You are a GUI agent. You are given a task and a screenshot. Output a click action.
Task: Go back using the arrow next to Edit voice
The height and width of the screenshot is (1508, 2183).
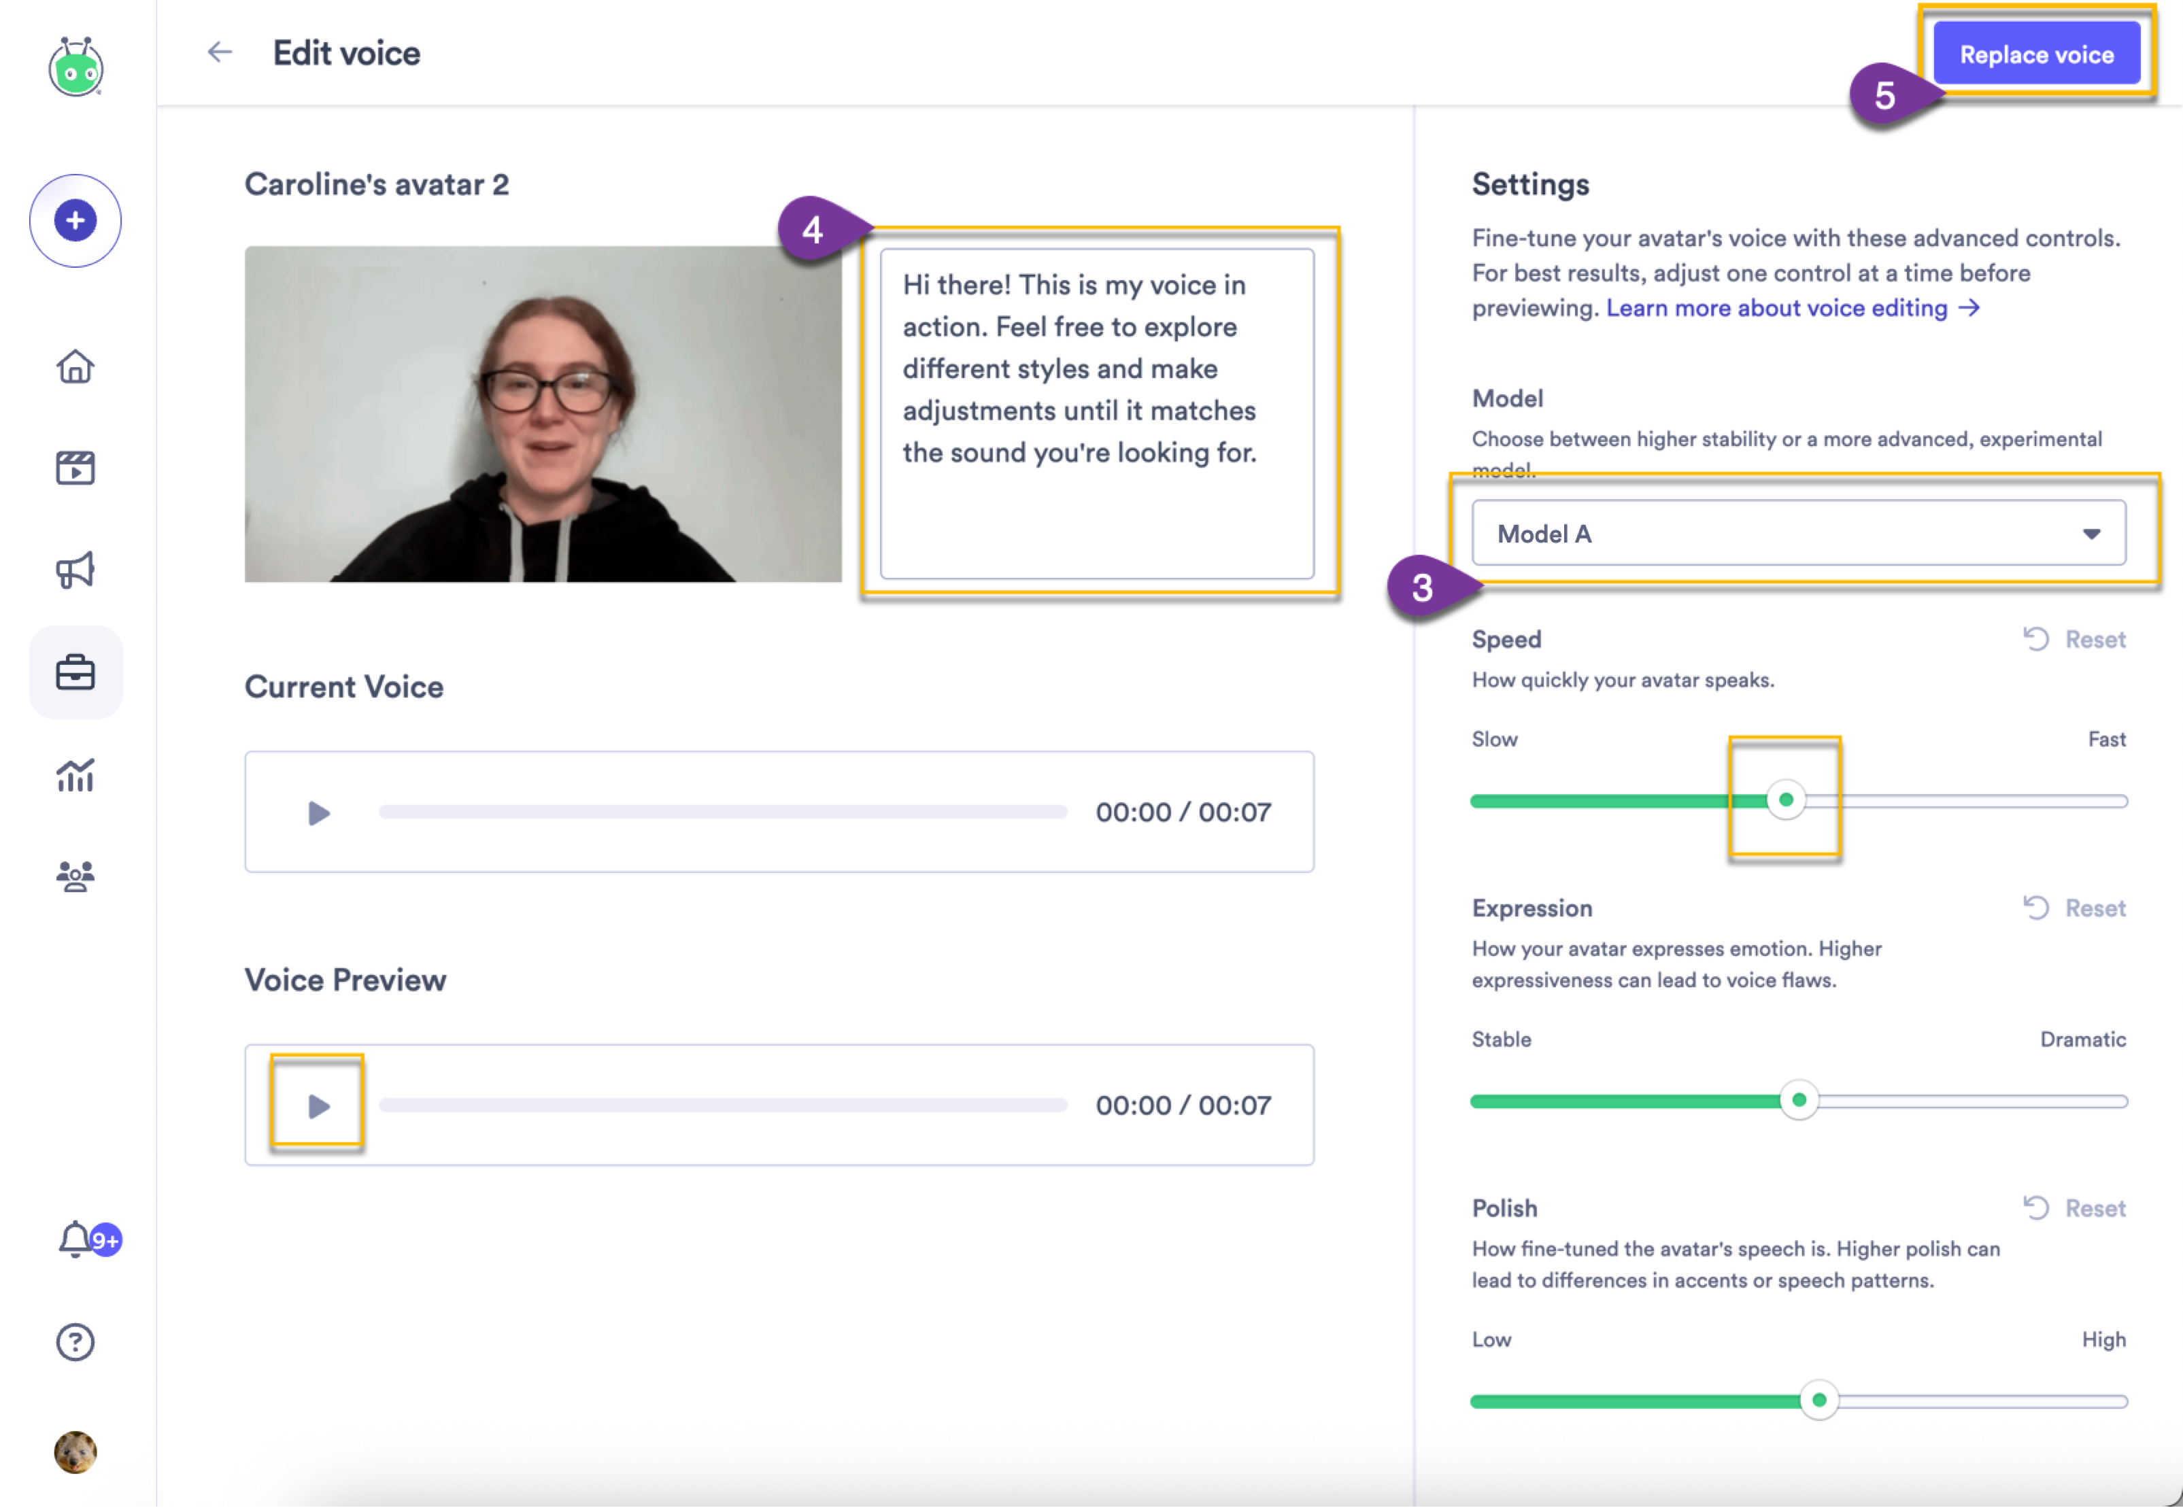click(219, 53)
